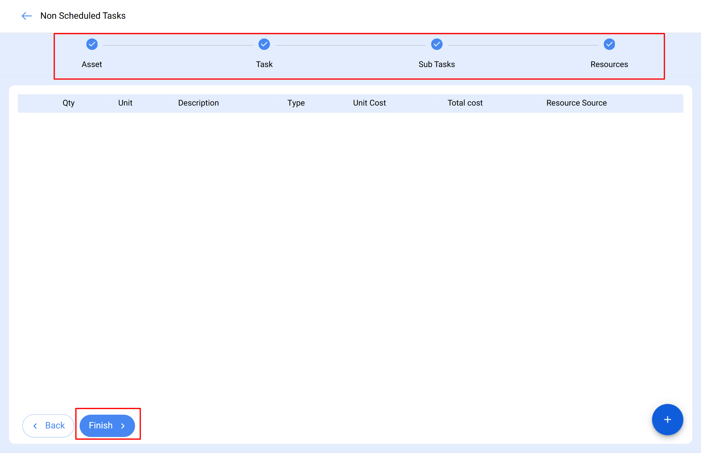
Task: Click the Qty column header
Action: click(68, 103)
